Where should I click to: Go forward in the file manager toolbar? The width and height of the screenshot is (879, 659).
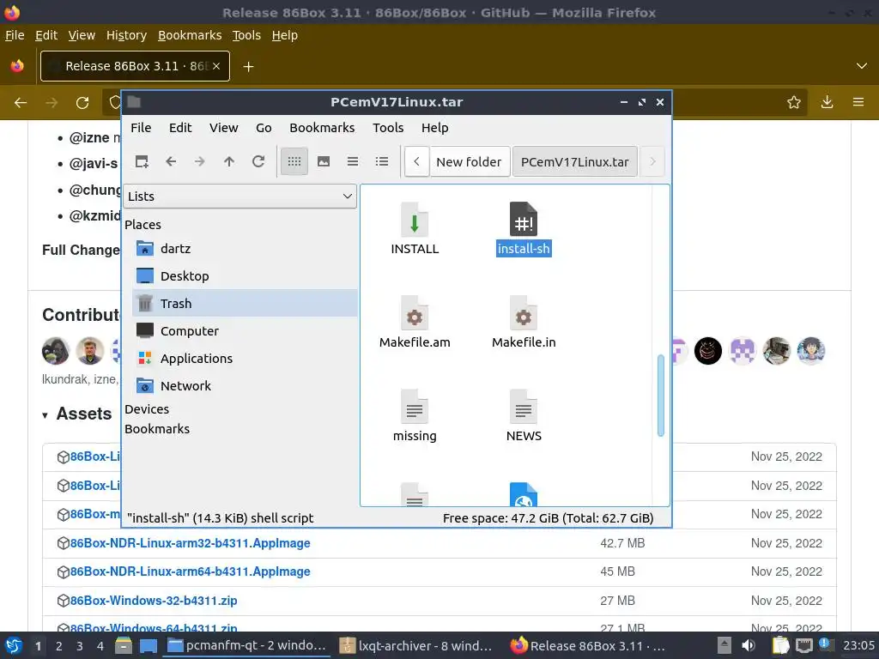click(x=200, y=161)
